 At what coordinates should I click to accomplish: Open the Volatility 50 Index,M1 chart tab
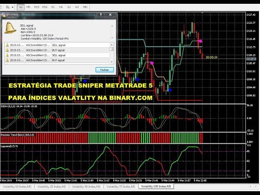coord(86,186)
